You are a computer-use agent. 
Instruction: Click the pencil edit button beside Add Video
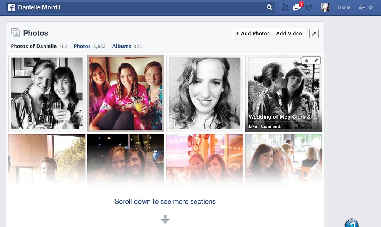point(314,34)
